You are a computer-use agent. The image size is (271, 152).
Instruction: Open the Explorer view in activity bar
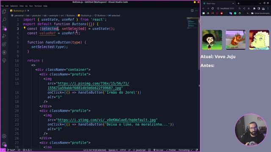coord(4,11)
